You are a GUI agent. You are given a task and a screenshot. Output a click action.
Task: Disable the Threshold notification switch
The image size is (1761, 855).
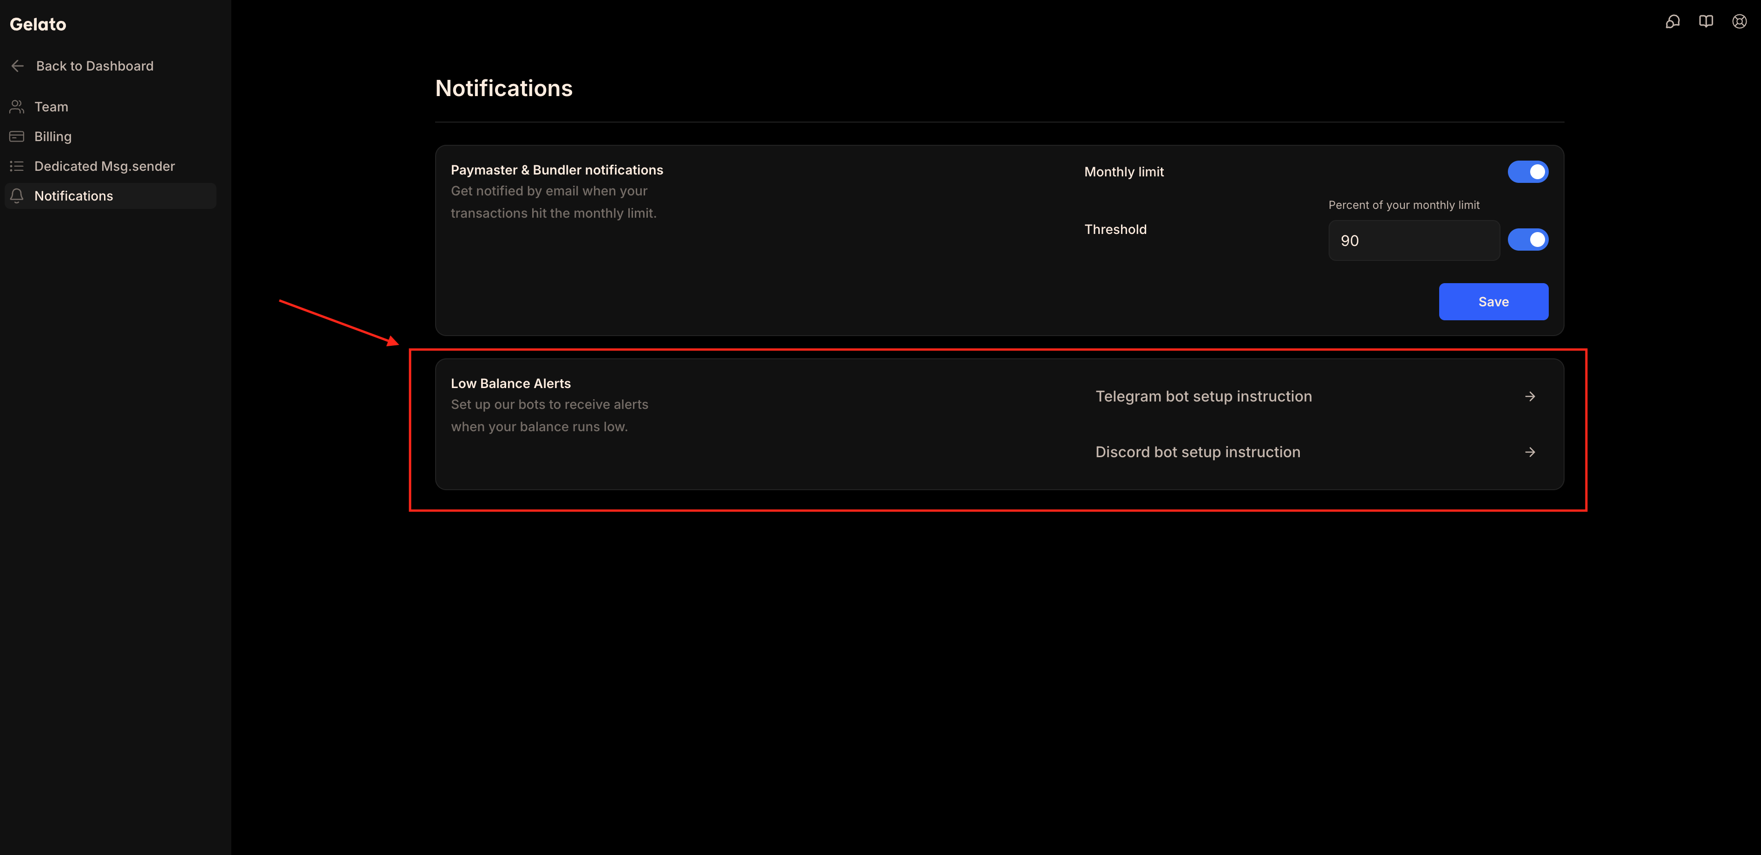(1527, 240)
